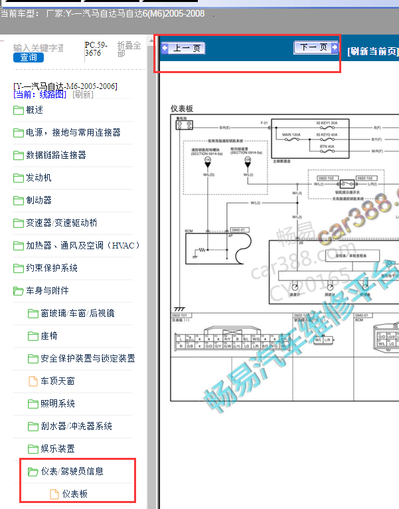Select the 发动机 tree label
The width and height of the screenshot is (399, 509).
click(39, 177)
